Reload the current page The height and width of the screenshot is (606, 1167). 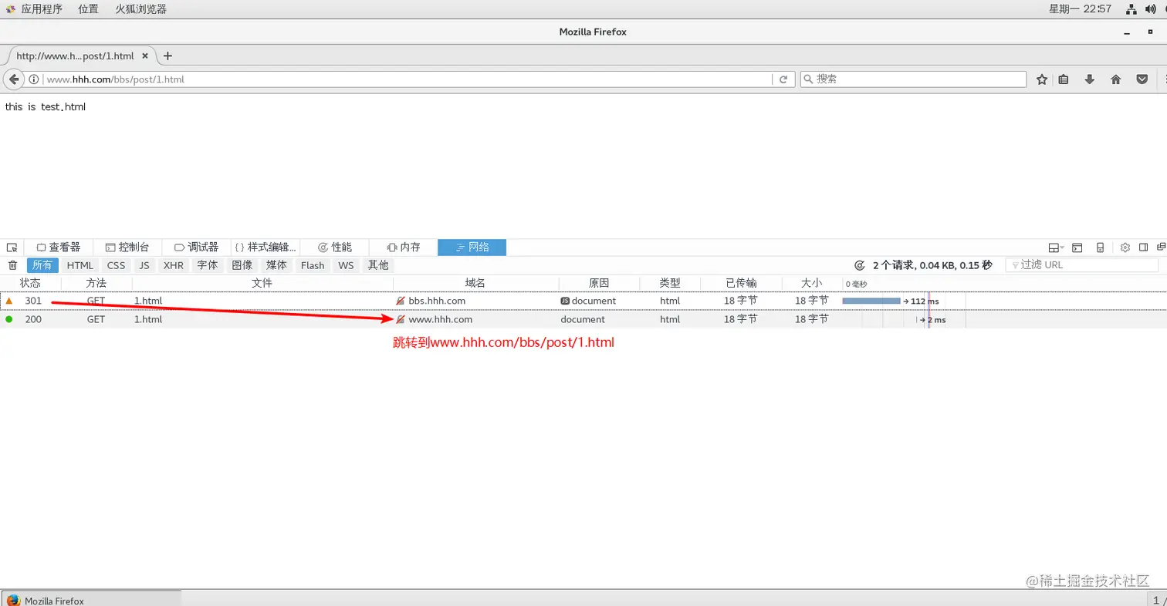tap(783, 79)
